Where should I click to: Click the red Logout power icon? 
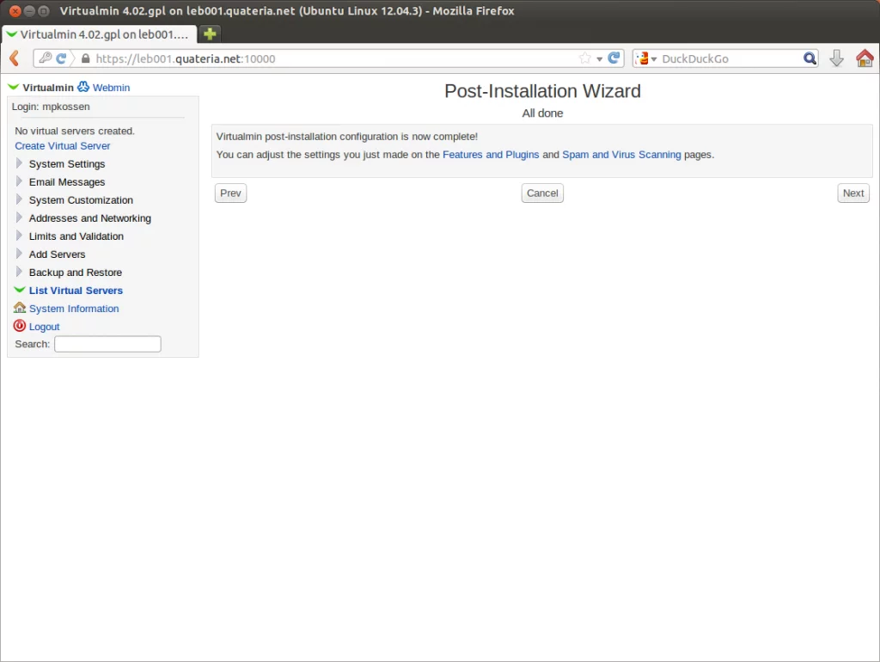coord(20,326)
